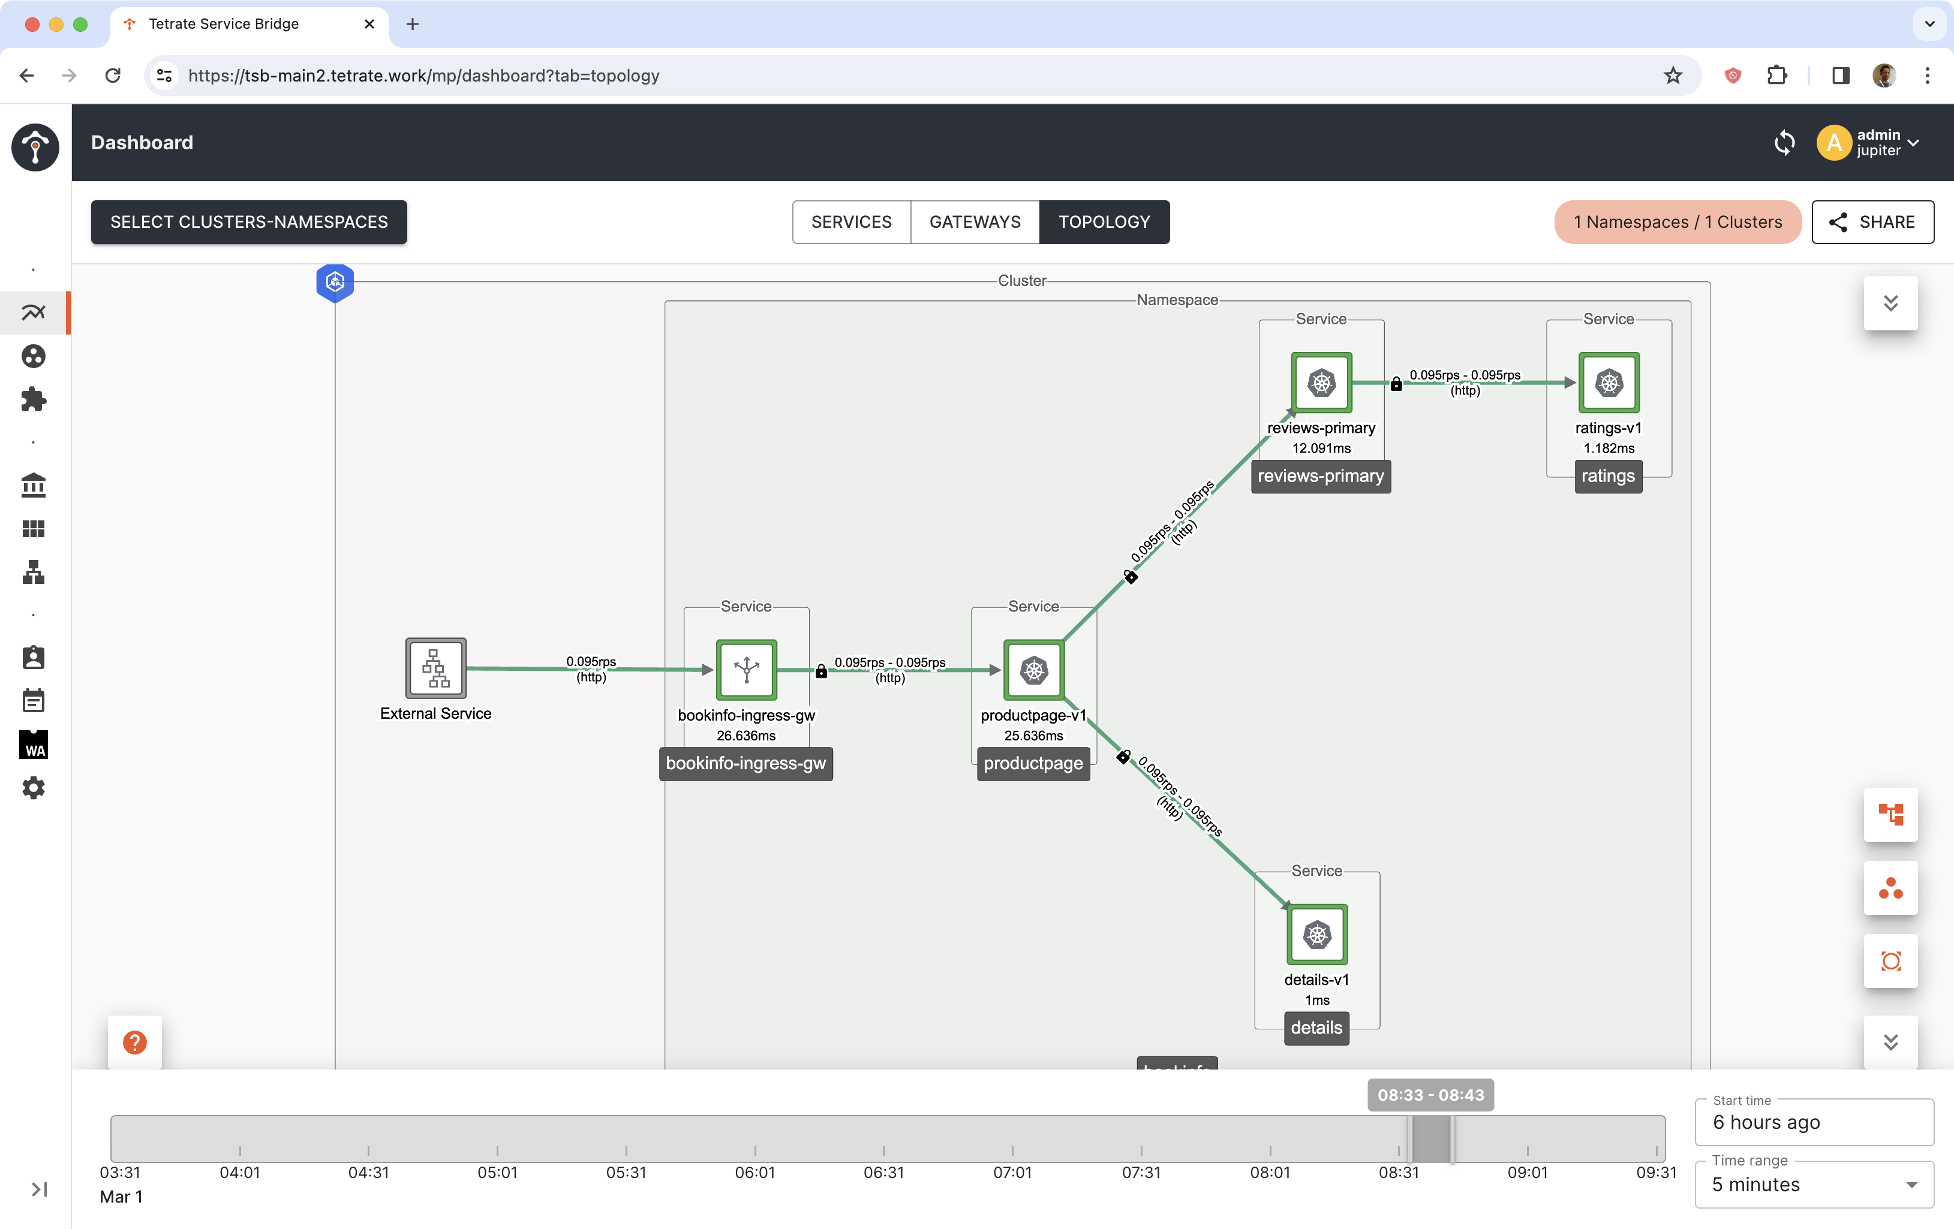Click the lock icon between ingress-gw and productpage
The width and height of the screenshot is (1954, 1229).
820,671
